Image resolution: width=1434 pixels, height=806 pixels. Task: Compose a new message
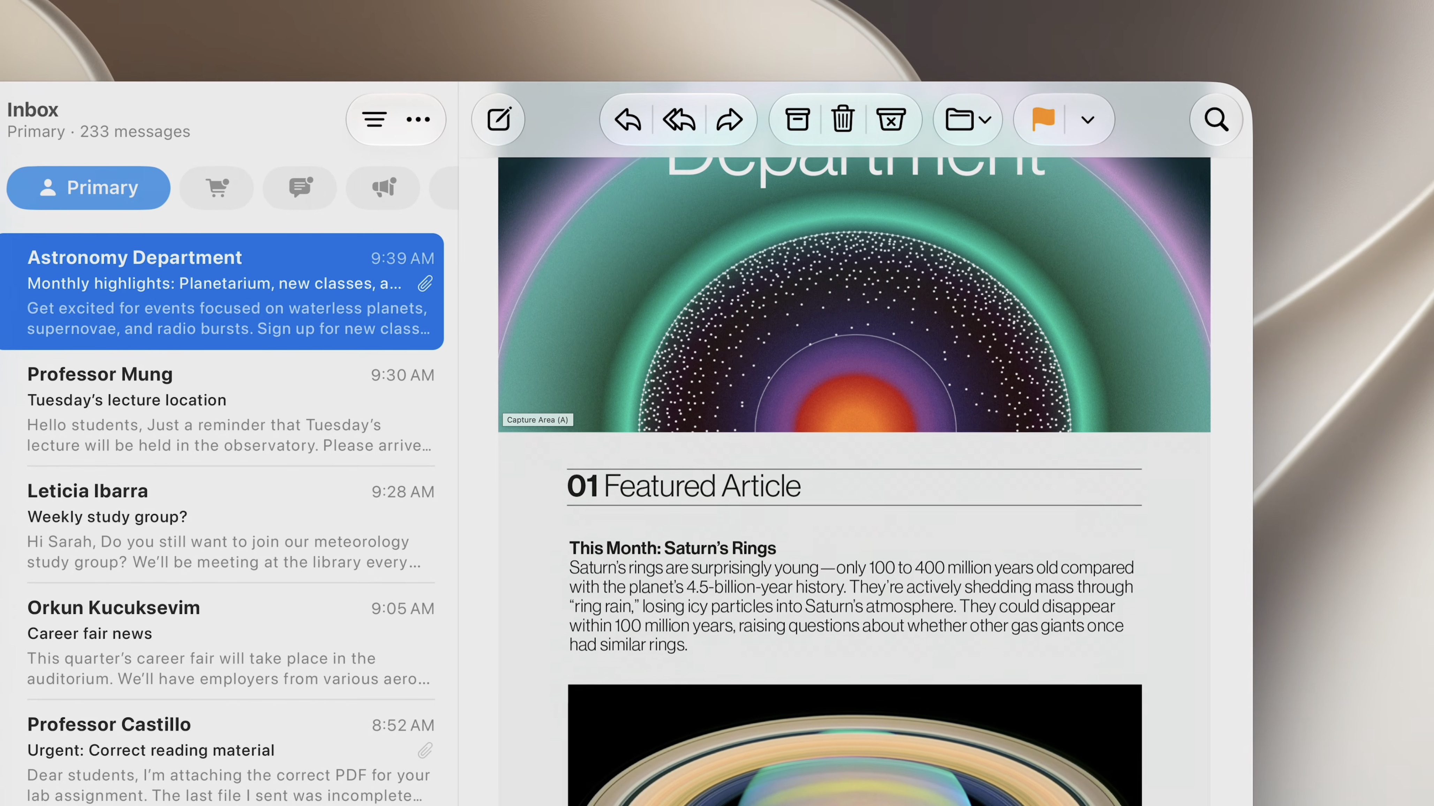(498, 119)
